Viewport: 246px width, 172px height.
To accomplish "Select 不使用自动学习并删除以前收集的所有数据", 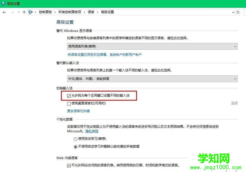I will click(x=76, y=146).
